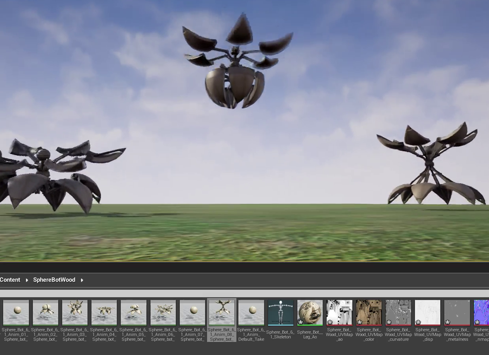Select the Anim_03 animation asset
This screenshot has height=355, width=489.
[x=75, y=312]
